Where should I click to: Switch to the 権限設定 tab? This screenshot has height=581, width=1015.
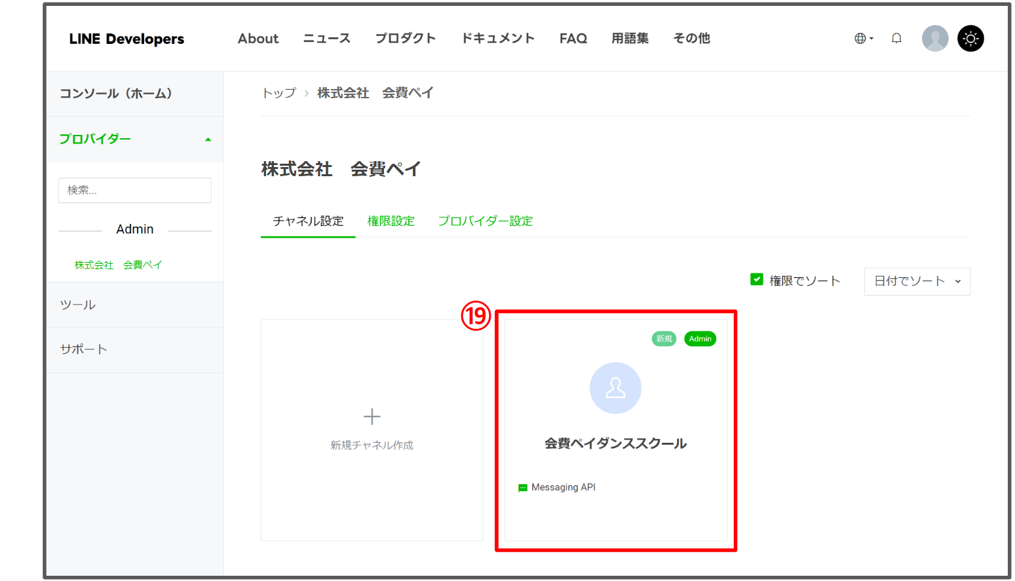click(391, 221)
